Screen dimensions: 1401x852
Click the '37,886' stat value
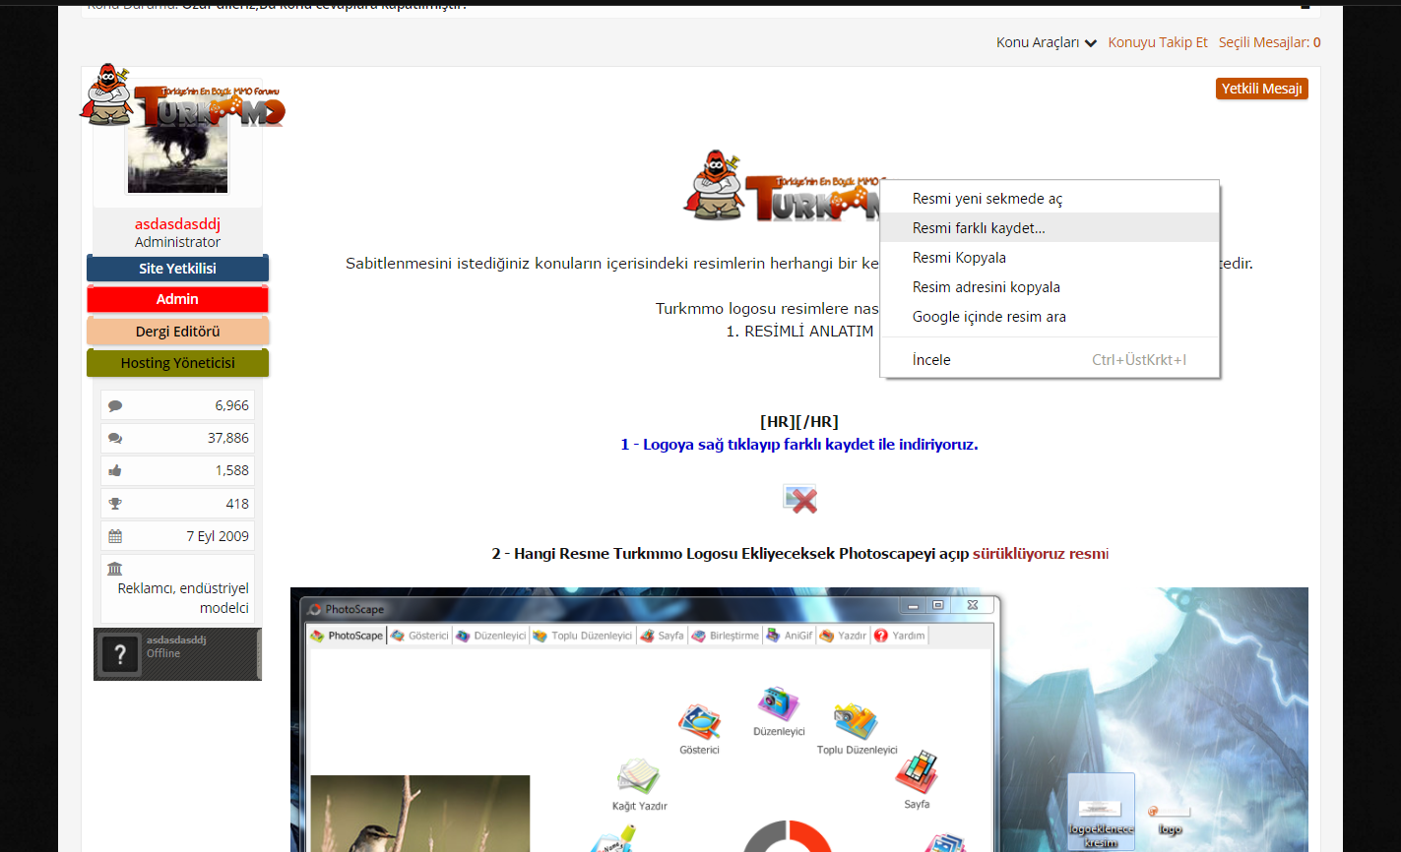pyautogui.click(x=227, y=438)
